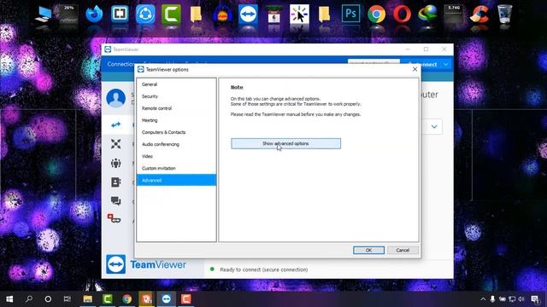Screen dimensions: 547x307
Task: Click the Ready to connect status text
Action: [x=264, y=269]
